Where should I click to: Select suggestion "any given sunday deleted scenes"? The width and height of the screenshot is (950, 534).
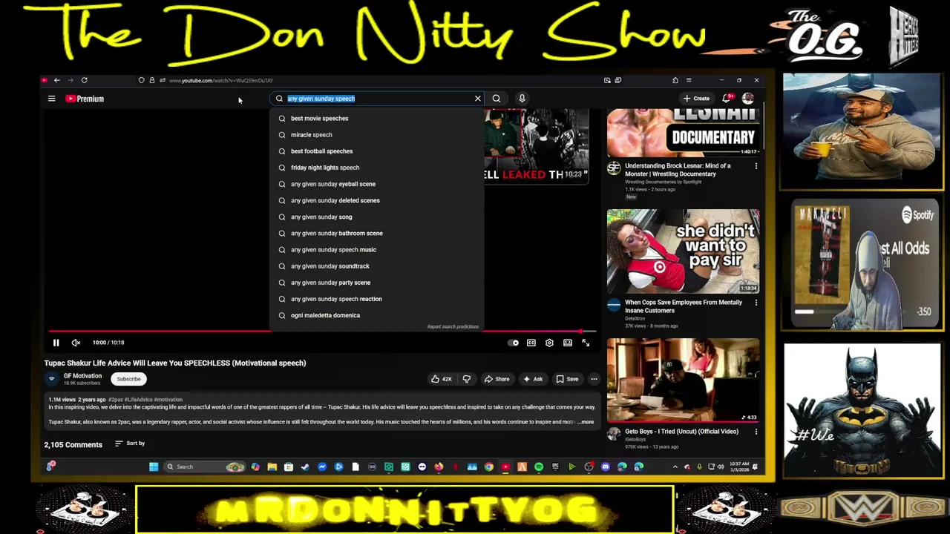[377, 200]
